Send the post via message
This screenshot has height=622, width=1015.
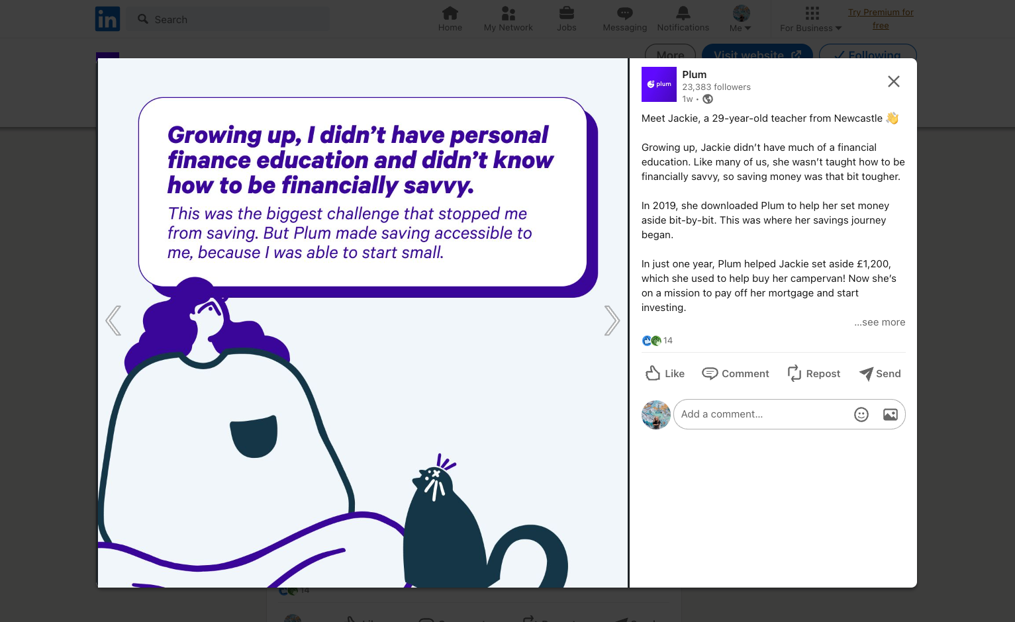point(880,374)
